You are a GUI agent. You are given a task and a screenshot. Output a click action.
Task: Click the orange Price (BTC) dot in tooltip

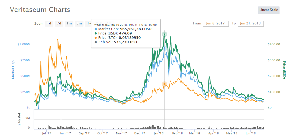coord(96,38)
